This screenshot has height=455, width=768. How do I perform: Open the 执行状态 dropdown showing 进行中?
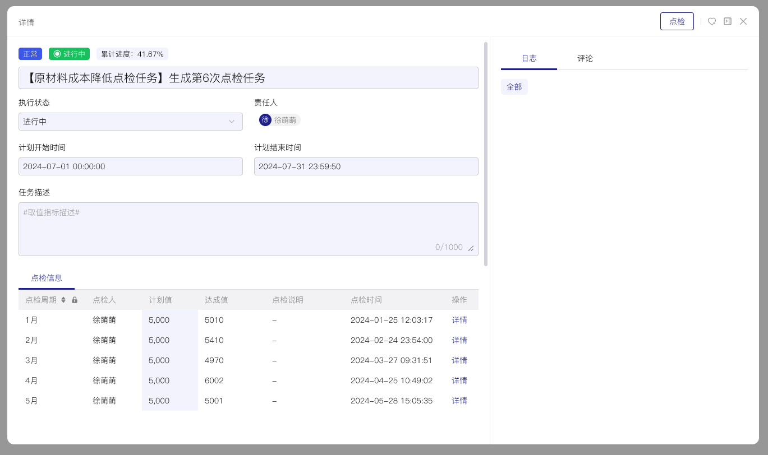[x=131, y=122]
